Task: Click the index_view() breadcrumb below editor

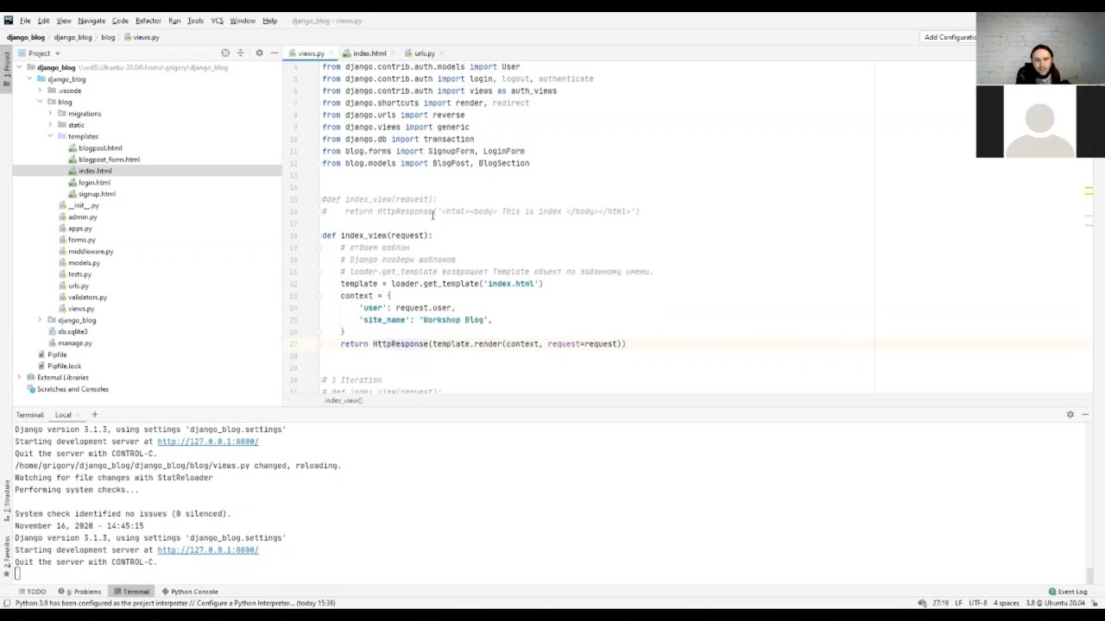Action: [x=343, y=401]
